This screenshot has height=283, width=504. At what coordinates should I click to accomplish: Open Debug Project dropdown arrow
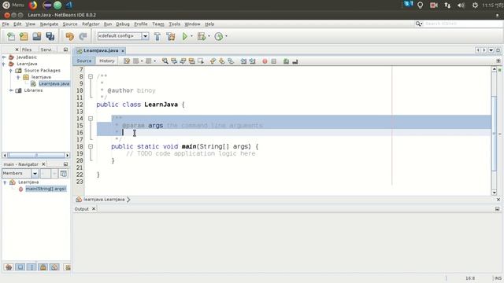tap(209, 36)
